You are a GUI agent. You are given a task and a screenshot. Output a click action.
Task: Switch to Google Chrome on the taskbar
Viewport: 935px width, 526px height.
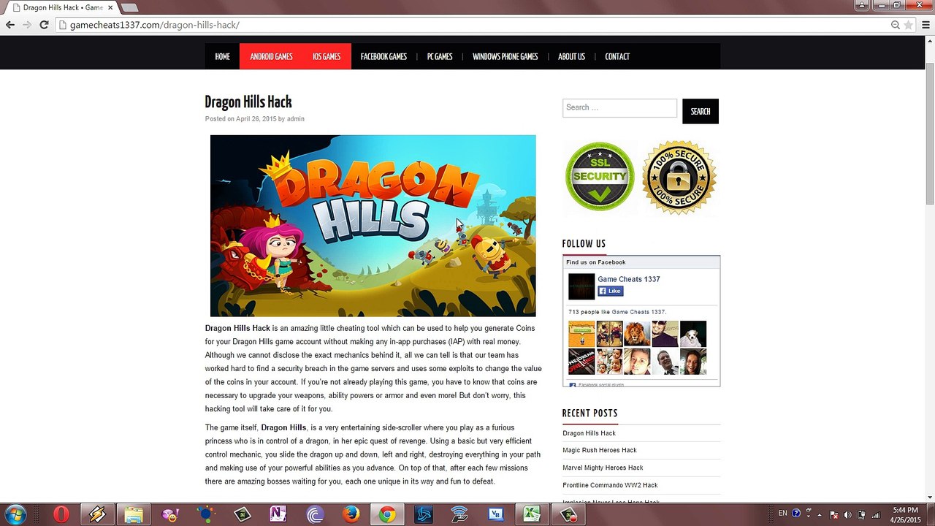pyautogui.click(x=387, y=515)
